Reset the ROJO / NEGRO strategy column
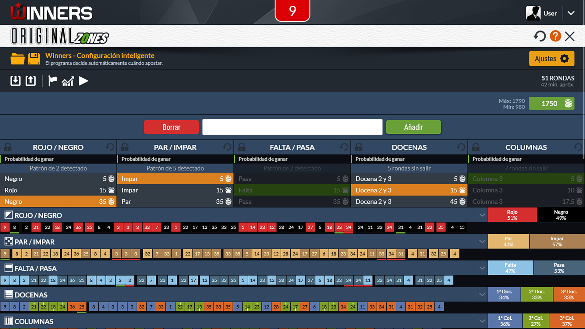Image resolution: width=585 pixels, height=329 pixels. 110,147
